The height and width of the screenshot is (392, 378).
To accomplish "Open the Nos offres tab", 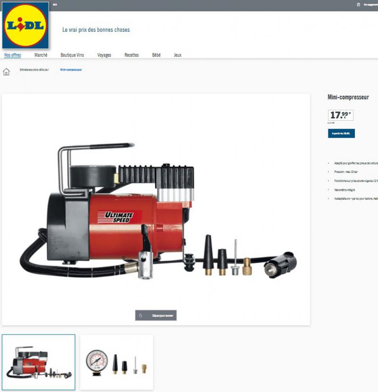I will [x=12, y=55].
